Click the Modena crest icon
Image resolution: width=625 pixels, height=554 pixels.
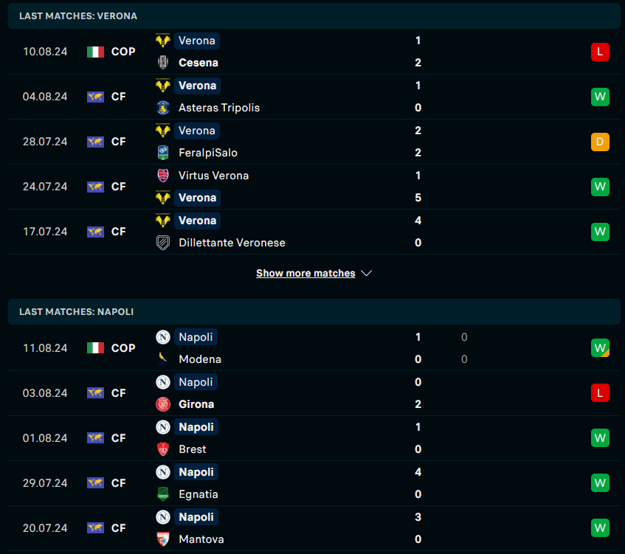[162, 359]
